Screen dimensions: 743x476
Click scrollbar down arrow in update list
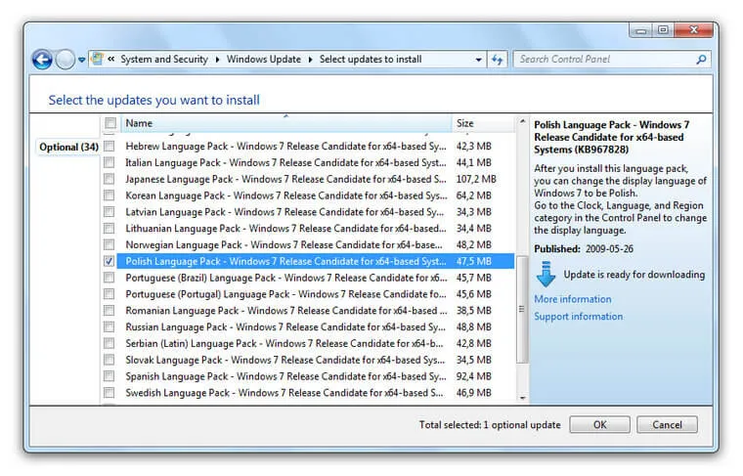522,398
